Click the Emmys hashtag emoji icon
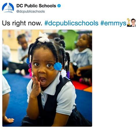Screen dimensions: 137x130 tap(131, 23)
